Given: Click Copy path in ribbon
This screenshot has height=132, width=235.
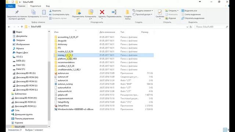Looking at the screenshot, I should tap(59, 15).
